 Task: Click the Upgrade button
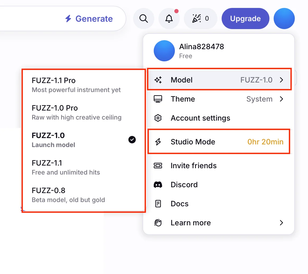click(245, 19)
